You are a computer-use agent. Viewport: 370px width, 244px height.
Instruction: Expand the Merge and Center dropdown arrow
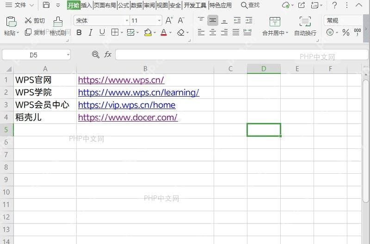(287, 33)
